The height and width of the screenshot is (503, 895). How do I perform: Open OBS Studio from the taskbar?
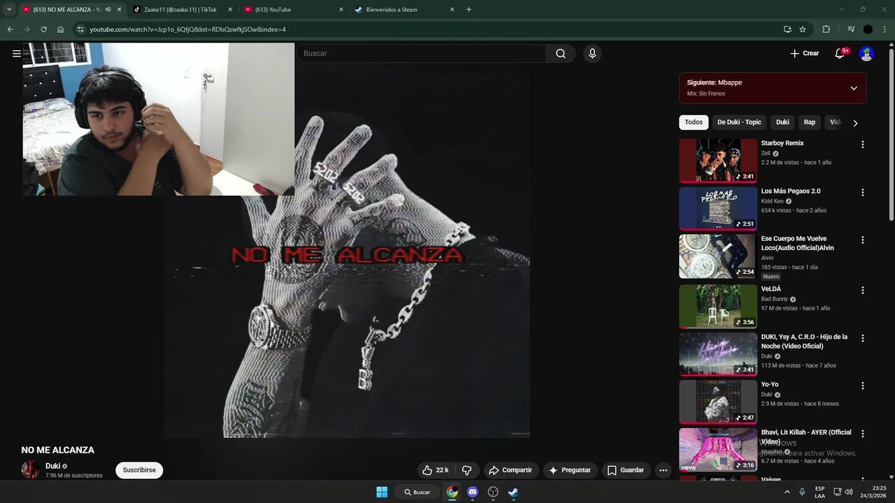tap(493, 492)
